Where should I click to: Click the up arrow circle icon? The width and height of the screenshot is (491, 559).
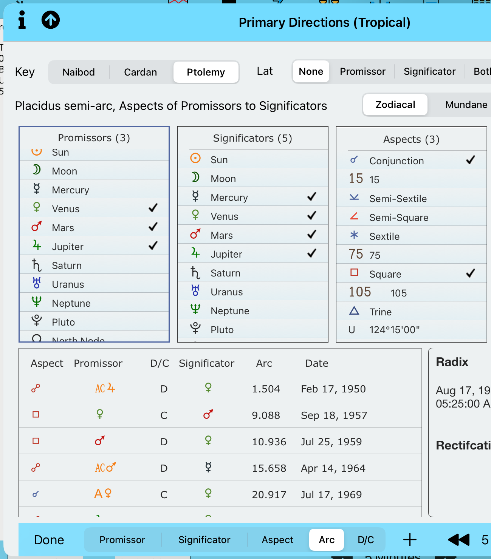51,20
